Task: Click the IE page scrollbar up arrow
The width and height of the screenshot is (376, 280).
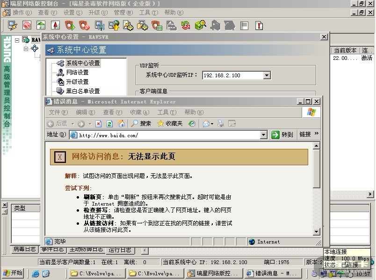Action: click(x=317, y=146)
